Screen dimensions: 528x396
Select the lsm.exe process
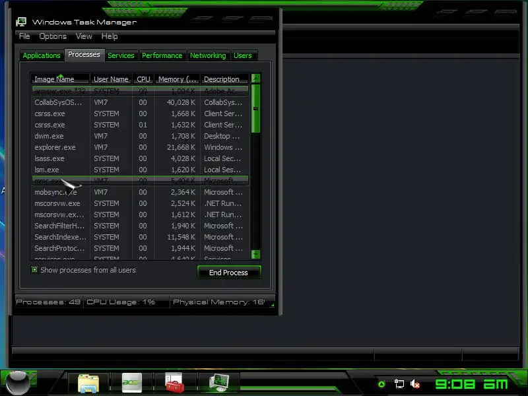pos(140,170)
